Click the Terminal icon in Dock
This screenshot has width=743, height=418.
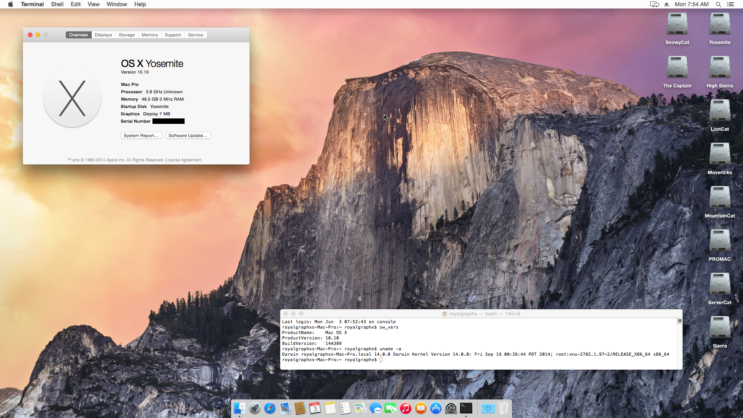pos(466,408)
